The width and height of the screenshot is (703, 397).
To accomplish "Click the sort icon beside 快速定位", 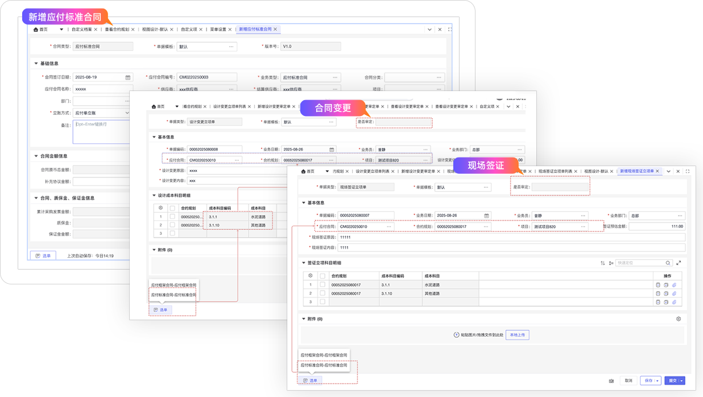I will (603, 263).
